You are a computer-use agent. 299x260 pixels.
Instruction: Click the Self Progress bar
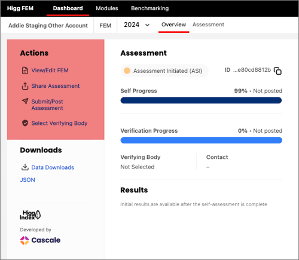tap(201, 100)
